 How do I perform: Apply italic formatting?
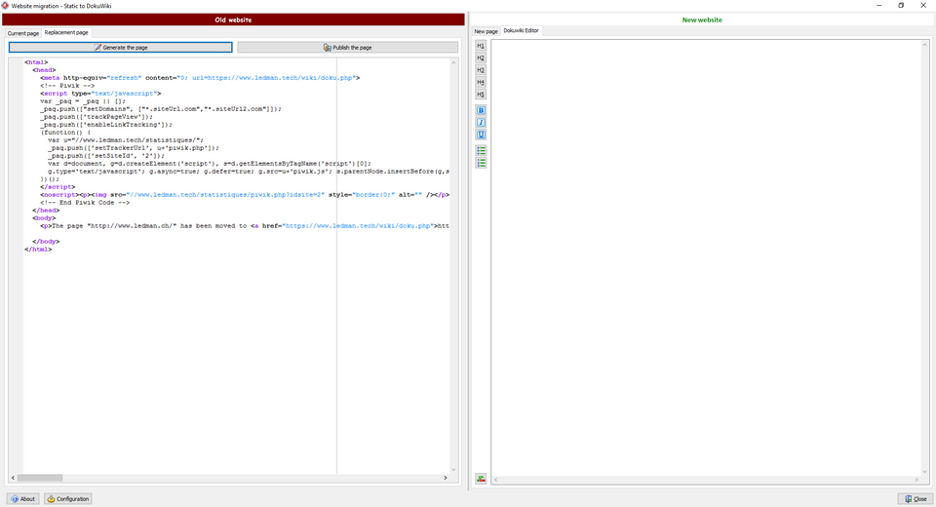point(481,123)
